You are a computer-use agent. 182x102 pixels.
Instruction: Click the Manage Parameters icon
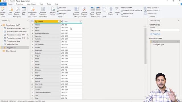pos(43,9)
